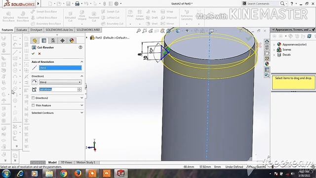The height and width of the screenshot is (178, 316).
Task: Switch to the SOLIDWORKS Add-Ins tab
Action: pyautogui.click(x=59, y=30)
